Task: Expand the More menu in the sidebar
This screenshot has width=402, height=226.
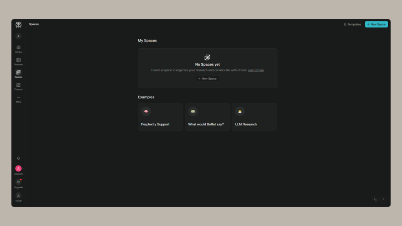Action: [x=18, y=98]
